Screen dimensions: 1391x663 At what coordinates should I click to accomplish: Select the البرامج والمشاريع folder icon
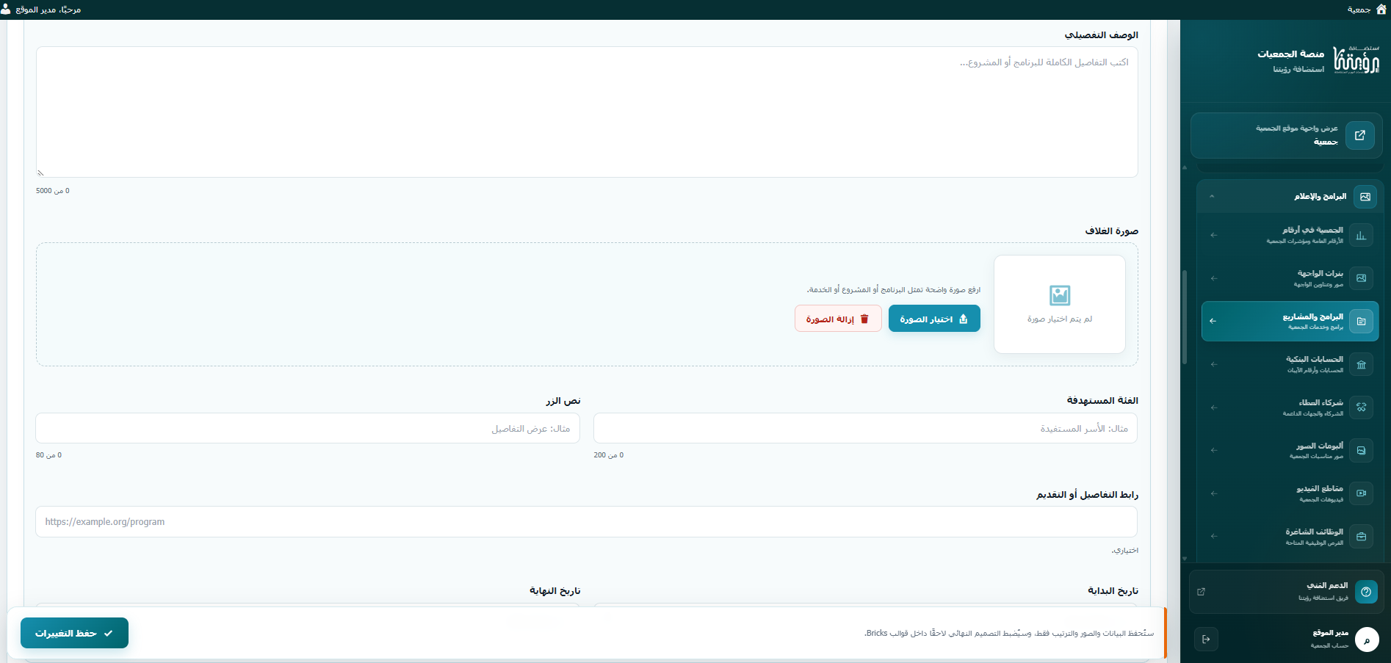pos(1361,322)
